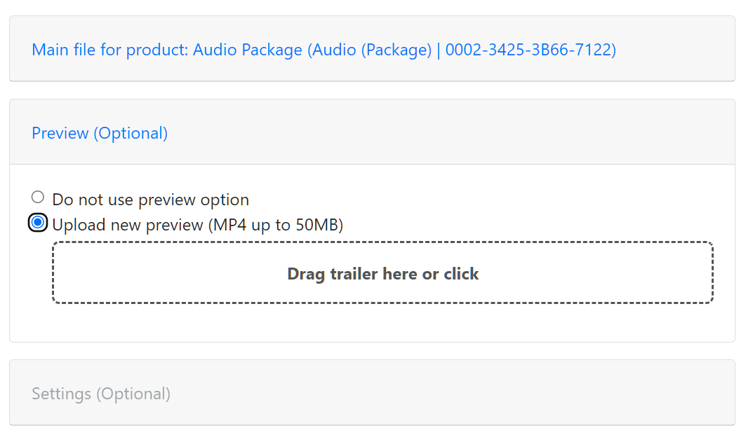Viewport: 746px width, 442px height.
Task: Click the 'Do not use preview option' label
Action: tap(150, 200)
